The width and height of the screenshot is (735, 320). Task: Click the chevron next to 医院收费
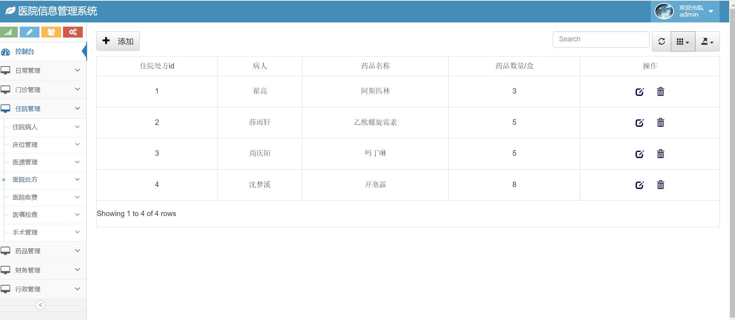point(77,197)
